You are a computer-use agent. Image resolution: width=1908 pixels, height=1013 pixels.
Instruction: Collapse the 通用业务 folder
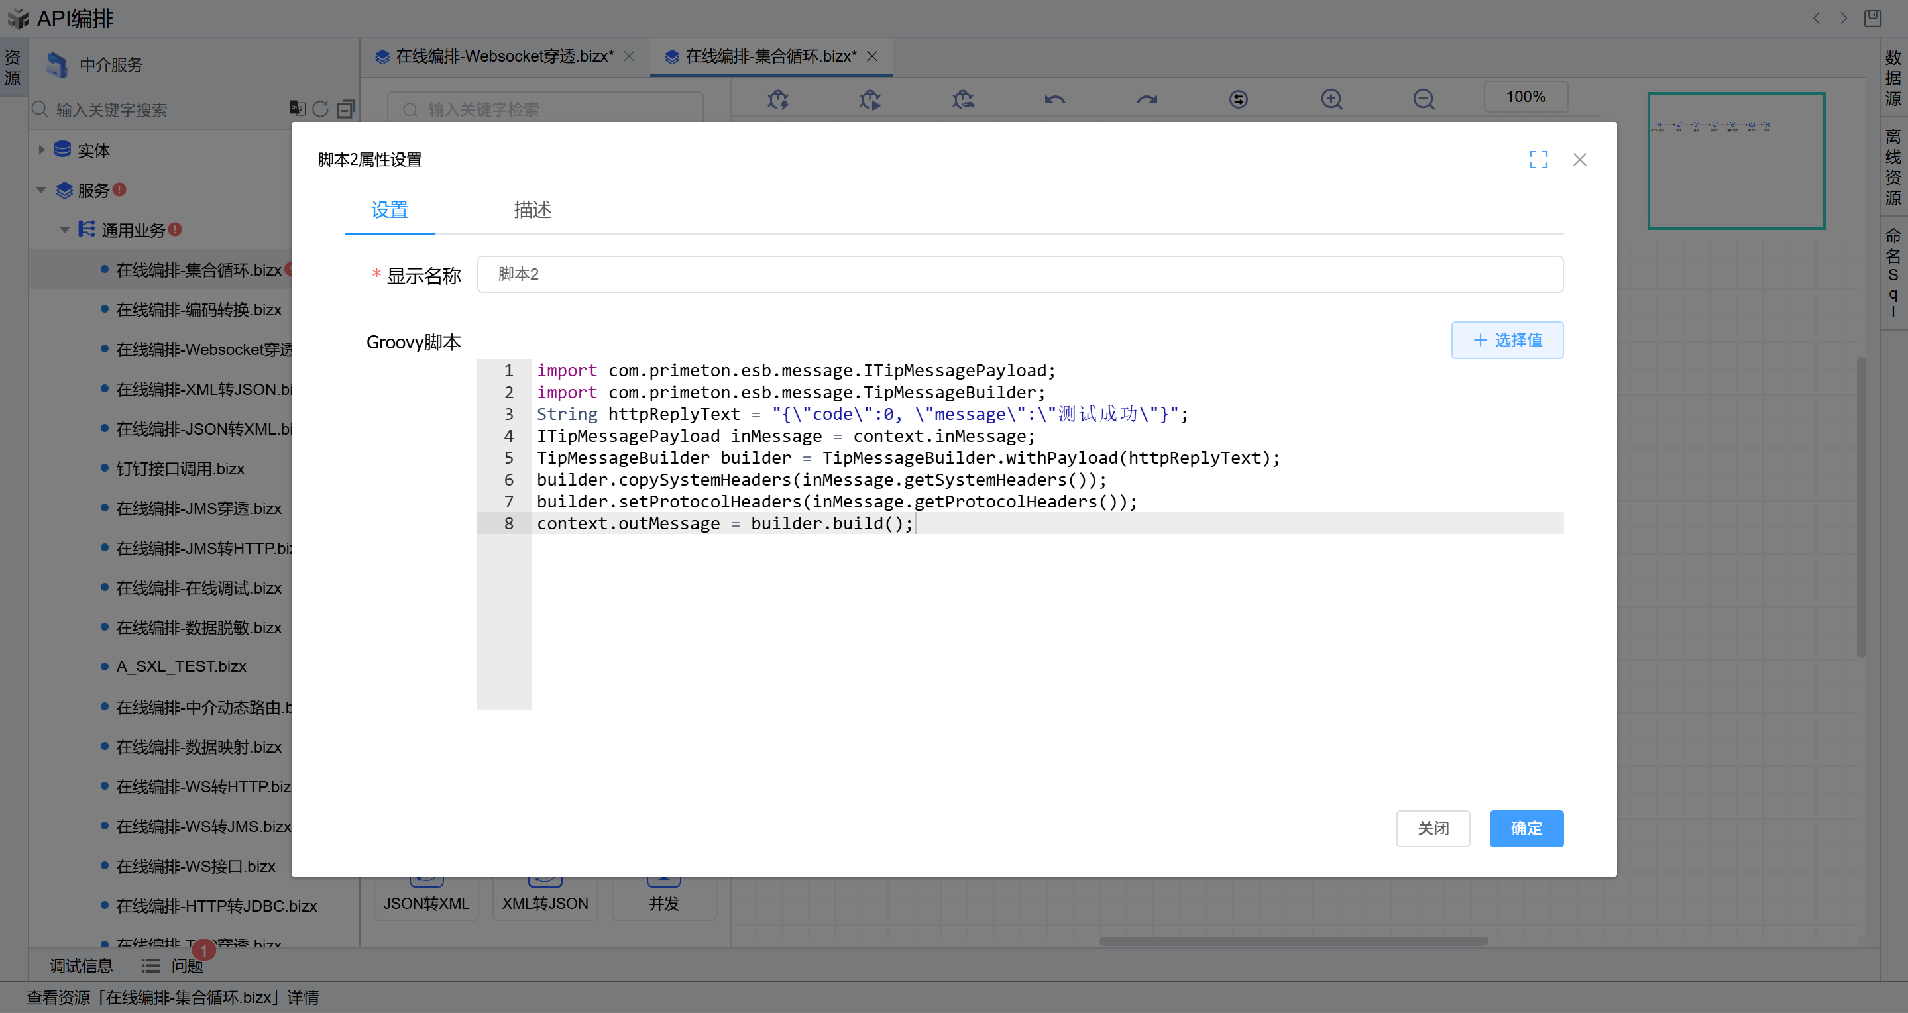pos(65,231)
